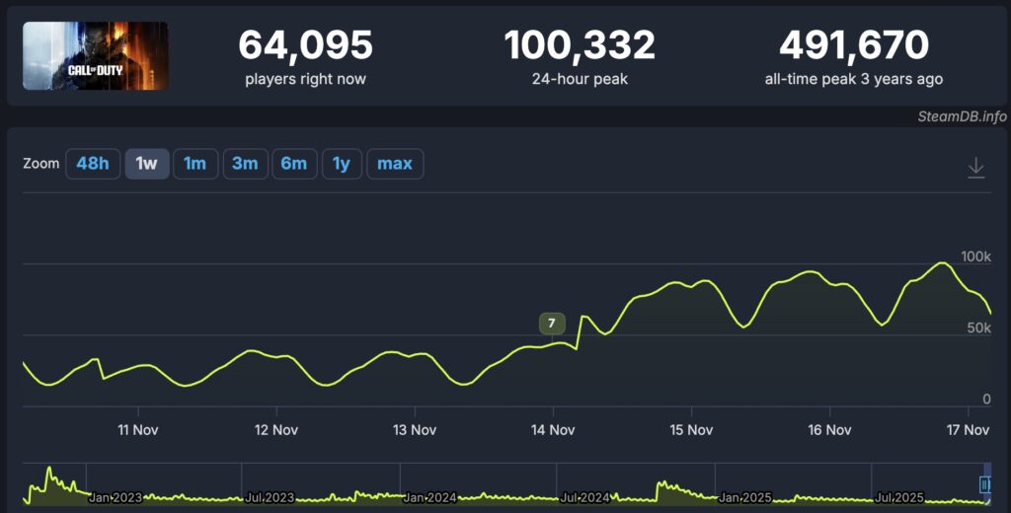This screenshot has height=513, width=1011.
Task: Click the navigator range handle at right edge
Action: (984, 484)
